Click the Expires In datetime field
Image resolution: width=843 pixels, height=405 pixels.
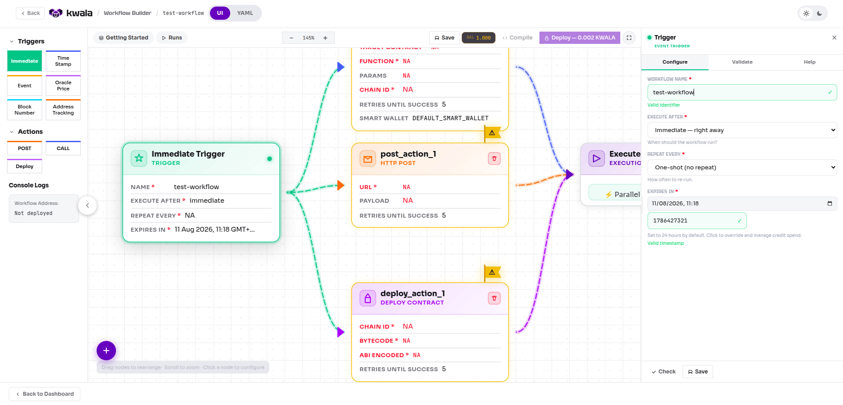point(742,204)
